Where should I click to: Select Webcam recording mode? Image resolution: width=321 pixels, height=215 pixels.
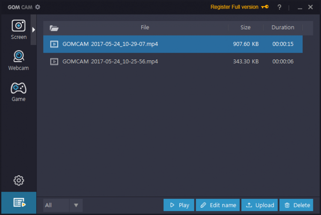coord(19,61)
